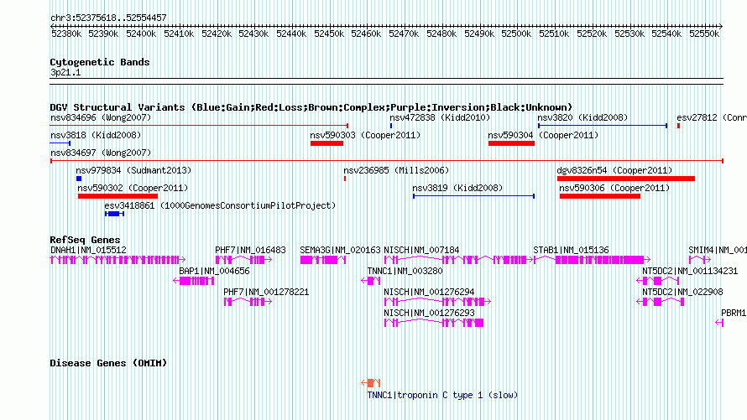This screenshot has height=420, width=747.
Task: Open the BAP1|NM_004656 gene model
Action: pos(193,281)
